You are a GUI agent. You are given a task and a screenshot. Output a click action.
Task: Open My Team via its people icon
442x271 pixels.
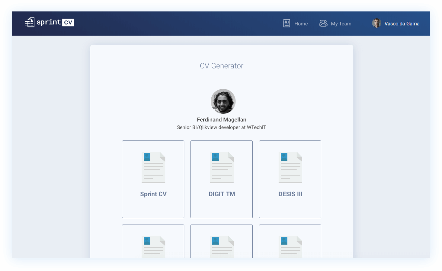(323, 23)
